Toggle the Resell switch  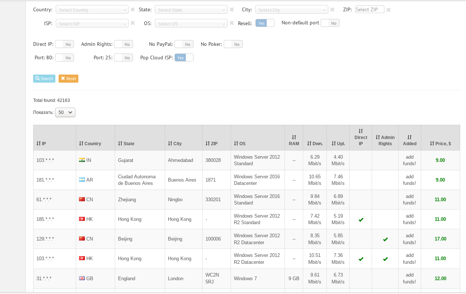click(265, 23)
